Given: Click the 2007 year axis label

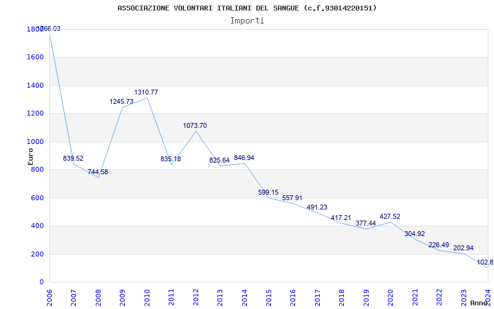Looking at the screenshot, I should tap(73, 297).
